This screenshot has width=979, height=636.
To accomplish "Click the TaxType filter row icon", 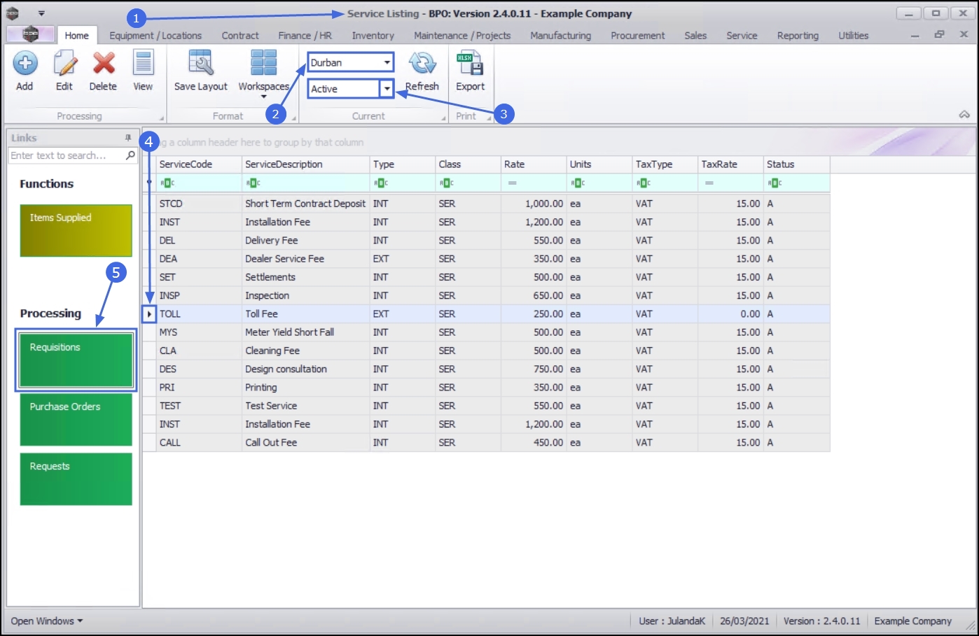I will pos(644,183).
